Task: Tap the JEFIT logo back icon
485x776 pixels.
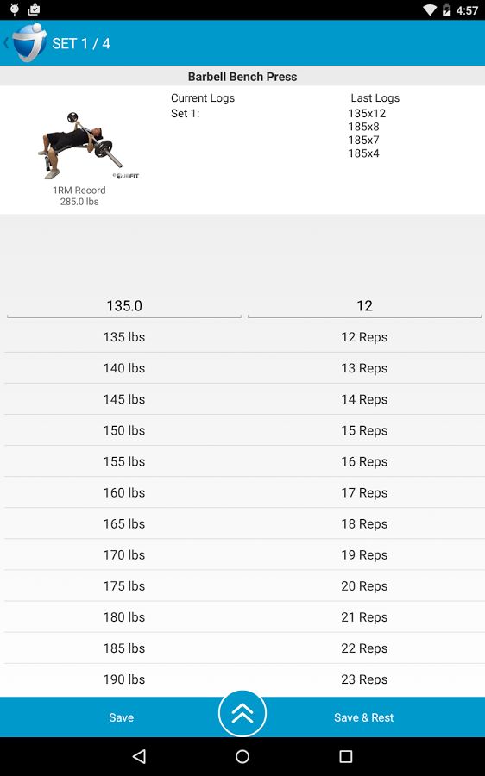Action: 26,42
